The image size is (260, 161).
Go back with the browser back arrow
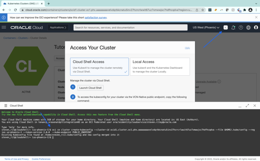pos(4,10)
